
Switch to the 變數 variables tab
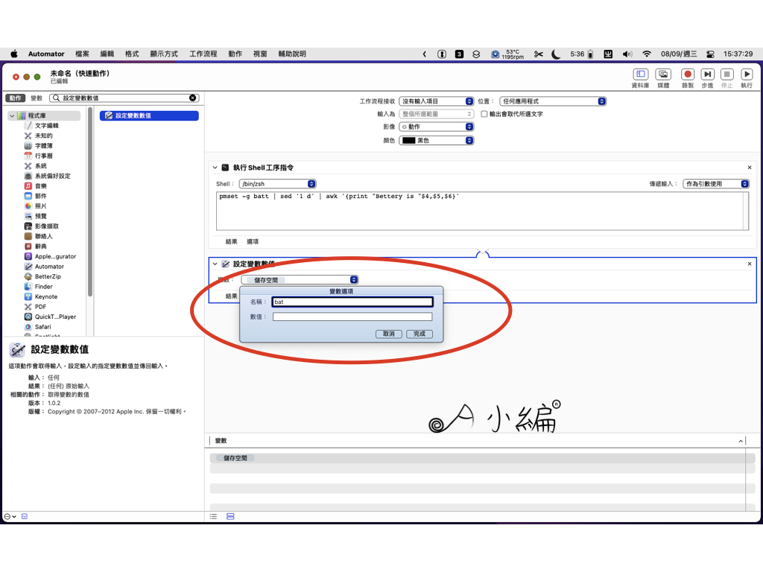pos(37,98)
